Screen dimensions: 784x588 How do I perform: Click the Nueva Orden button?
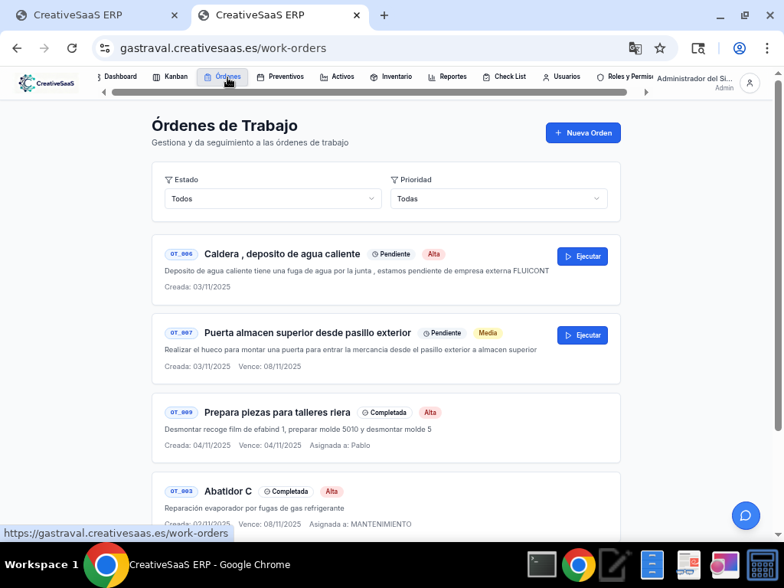point(583,132)
